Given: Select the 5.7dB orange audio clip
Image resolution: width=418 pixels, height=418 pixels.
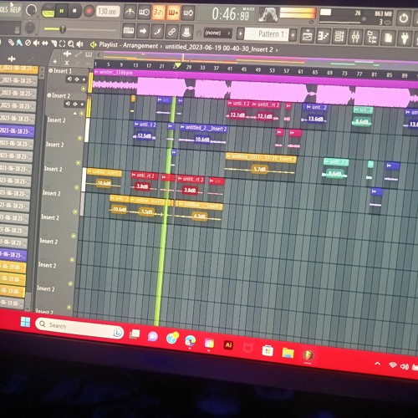Looking at the screenshot, I should 261,165.
